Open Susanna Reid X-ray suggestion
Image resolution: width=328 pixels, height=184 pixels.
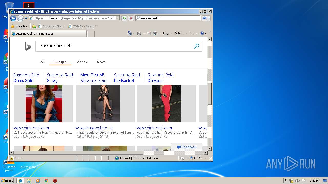click(x=60, y=78)
